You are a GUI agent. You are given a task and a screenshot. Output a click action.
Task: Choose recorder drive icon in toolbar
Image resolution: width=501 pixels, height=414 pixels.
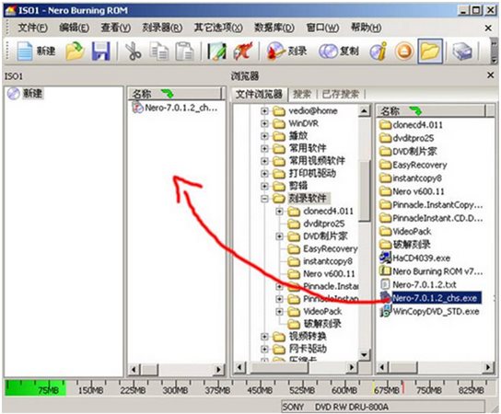(x=462, y=52)
